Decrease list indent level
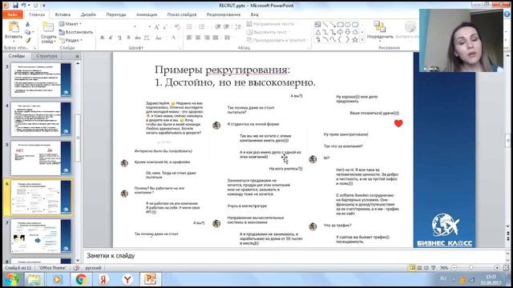The height and width of the screenshot is (288, 513). tap(218, 26)
